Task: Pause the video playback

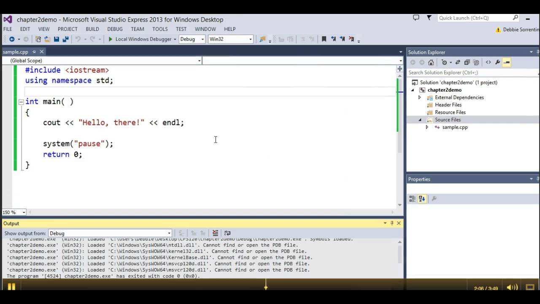Action: [11, 287]
